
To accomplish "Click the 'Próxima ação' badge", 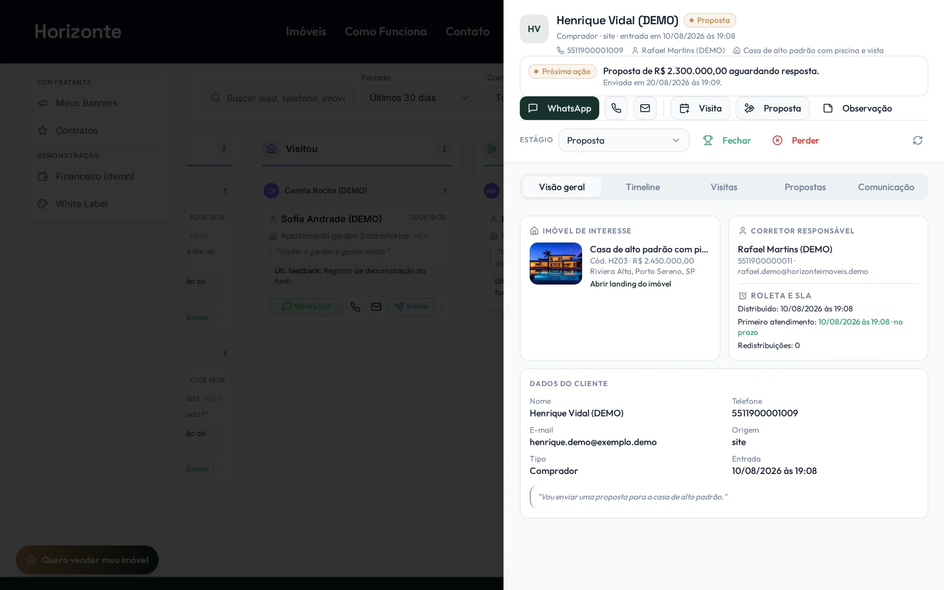I will tap(562, 71).
